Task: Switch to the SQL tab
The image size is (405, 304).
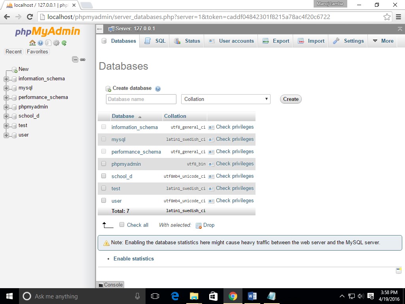Action: pyautogui.click(x=155, y=41)
